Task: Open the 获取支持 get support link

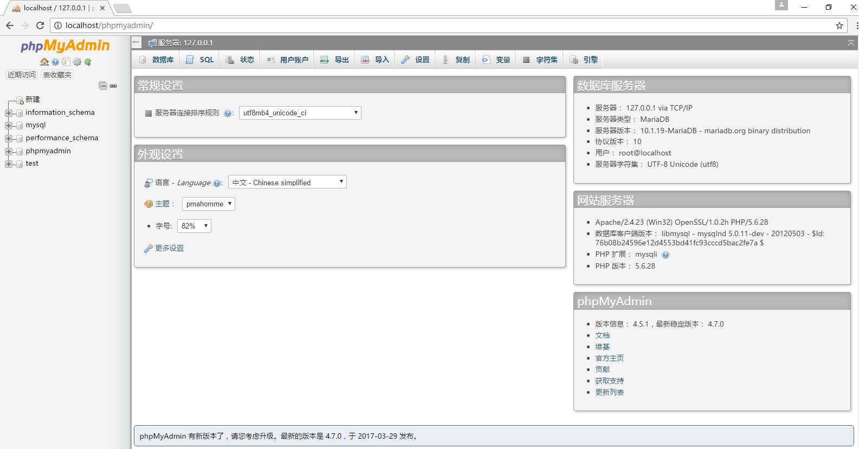Action: point(609,381)
